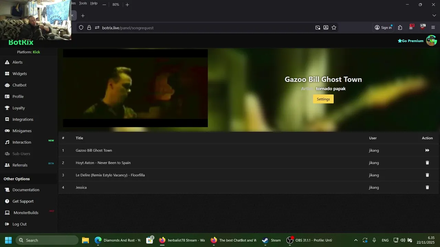This screenshot has width=440, height=247.
Task: Delete Hoyt Axton - Never Been to Spain
Action: pos(427,163)
